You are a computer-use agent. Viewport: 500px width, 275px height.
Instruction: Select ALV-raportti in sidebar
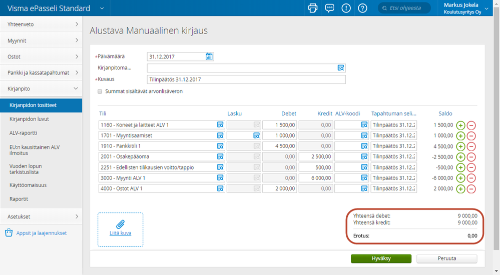tap(23, 133)
